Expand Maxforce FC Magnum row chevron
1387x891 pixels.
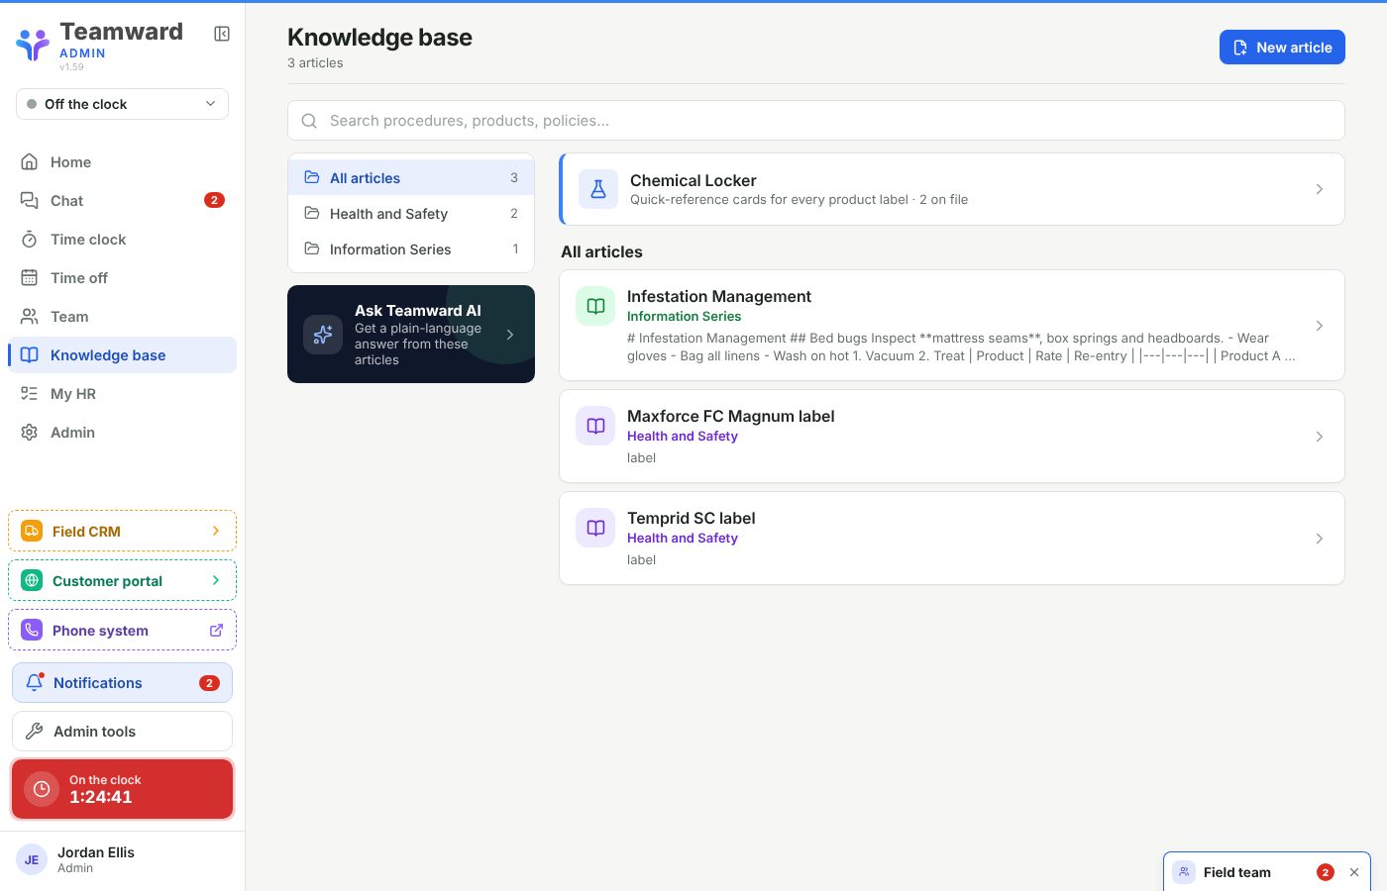[x=1319, y=437]
